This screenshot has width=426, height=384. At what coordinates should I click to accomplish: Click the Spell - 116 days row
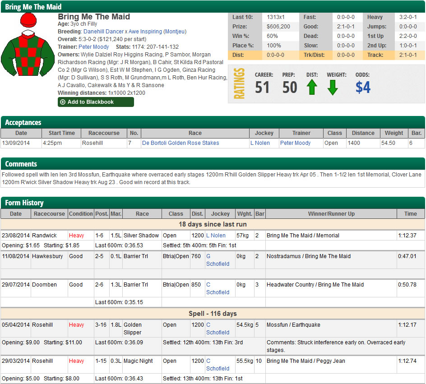point(213,314)
